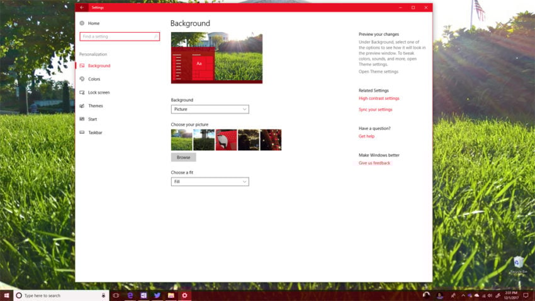Open High contrast settings link
This screenshot has width=535, height=301.
(x=379, y=99)
